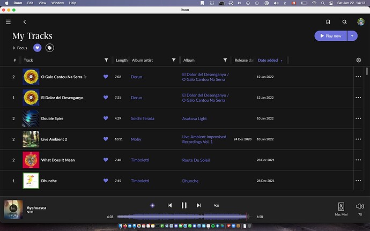Open the user profile avatar
Image resolution: width=370 pixels, height=231 pixels.
coord(361,22)
